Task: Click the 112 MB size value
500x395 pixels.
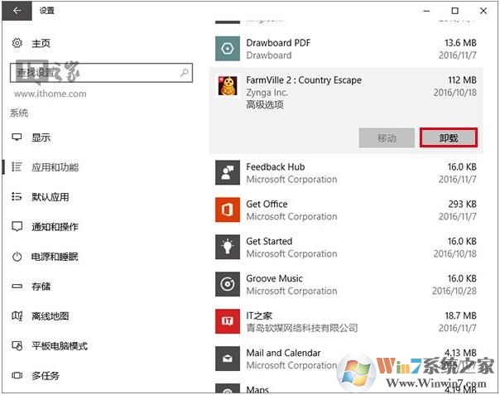Action: [x=462, y=79]
